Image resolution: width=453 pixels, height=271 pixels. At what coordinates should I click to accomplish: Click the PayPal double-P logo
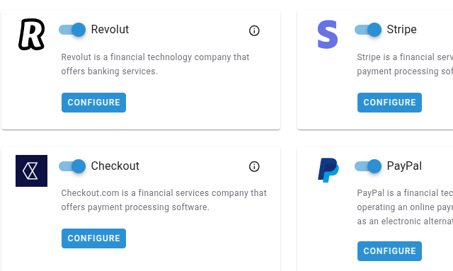[328, 170]
